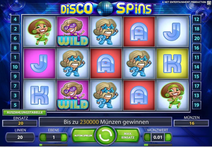Adjust the Ebene level slider bar
This screenshot has width=212, height=147.
pos(53,145)
